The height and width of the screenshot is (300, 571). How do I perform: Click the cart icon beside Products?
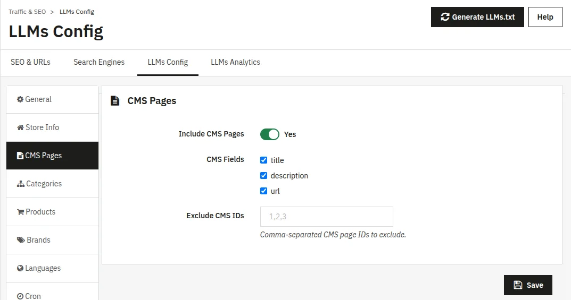coord(20,212)
